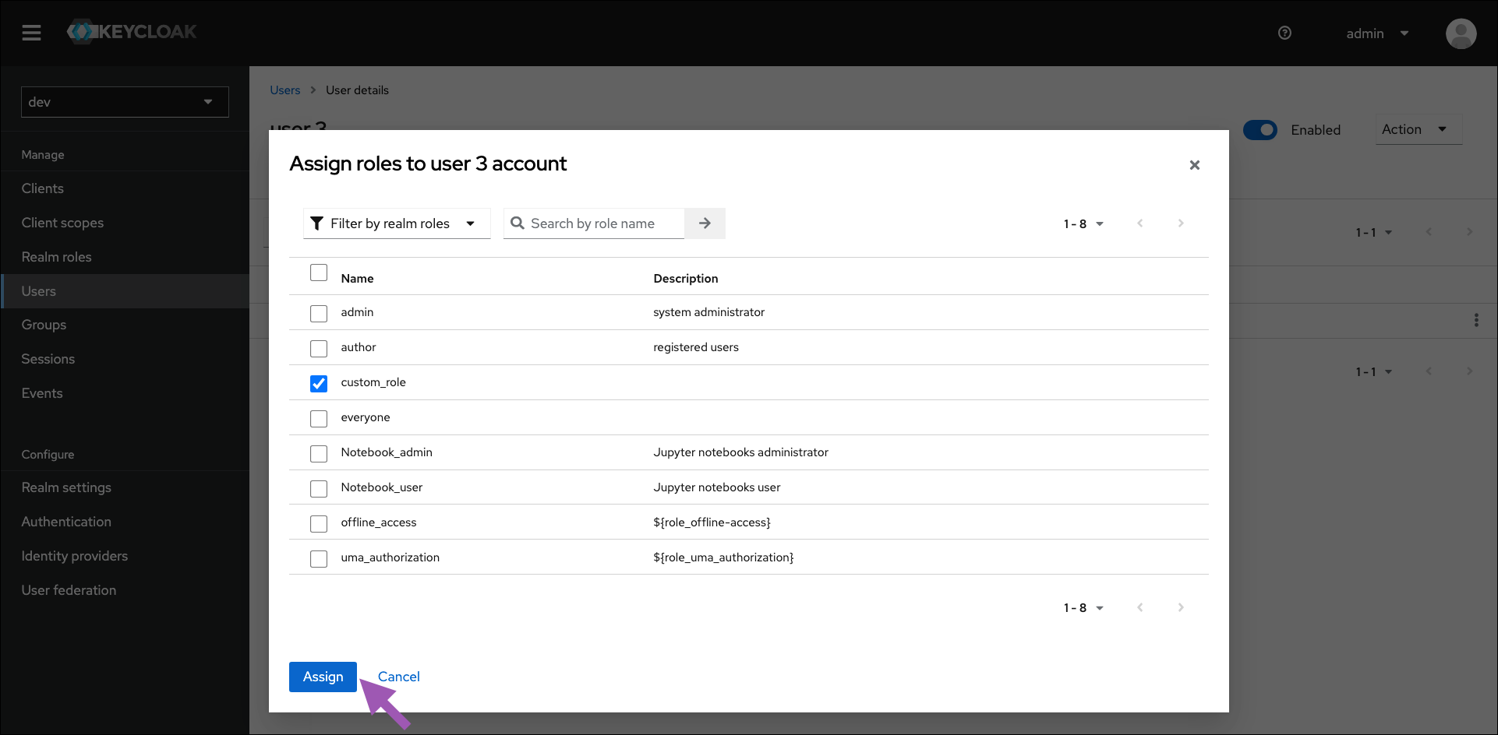
Task: Check the author role checkbox
Action: click(x=319, y=348)
